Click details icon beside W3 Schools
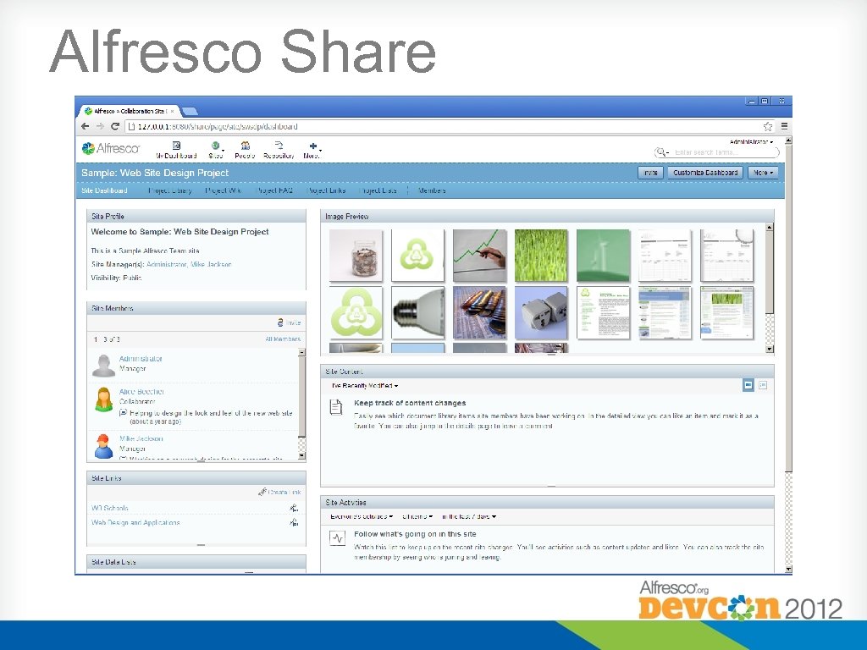Image resolution: width=867 pixels, height=650 pixels. (294, 508)
